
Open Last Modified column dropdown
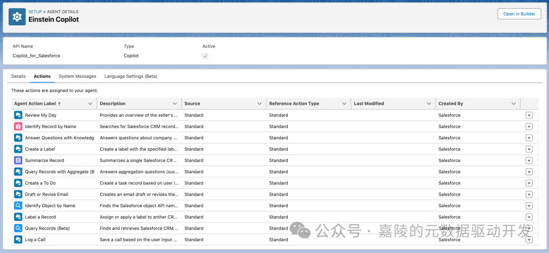[x=429, y=104]
